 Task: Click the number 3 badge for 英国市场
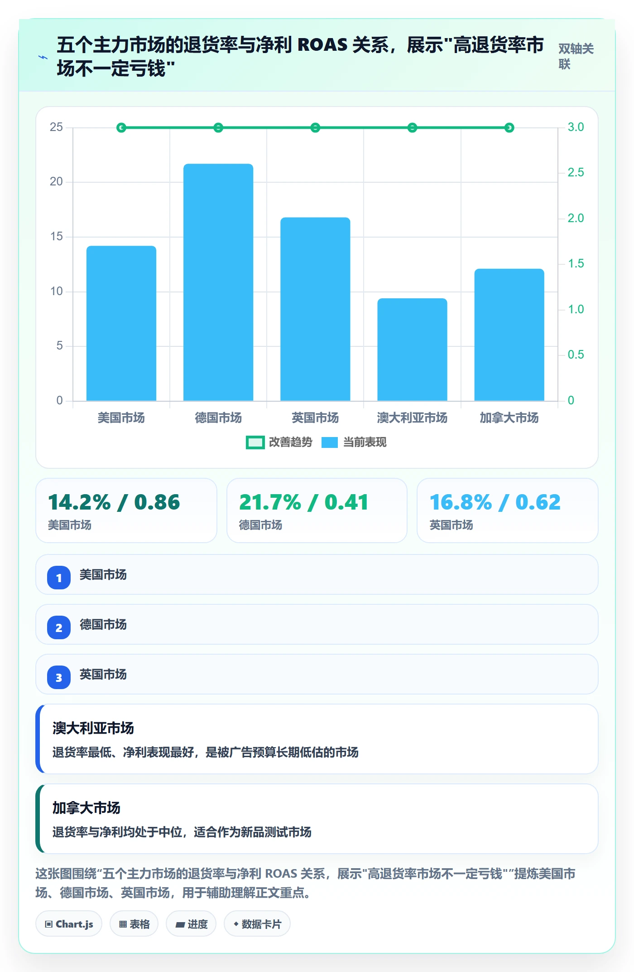(59, 677)
